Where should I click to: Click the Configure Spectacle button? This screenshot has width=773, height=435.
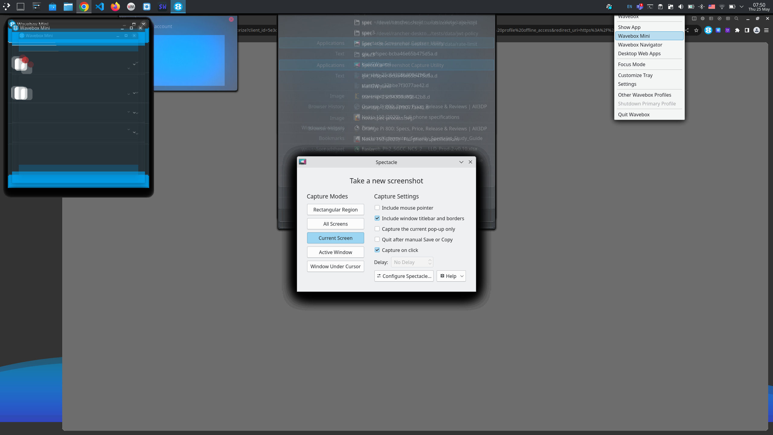(x=404, y=276)
